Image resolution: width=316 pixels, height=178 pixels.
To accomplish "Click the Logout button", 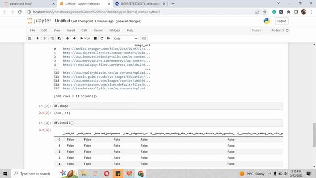I will (x=282, y=21).
